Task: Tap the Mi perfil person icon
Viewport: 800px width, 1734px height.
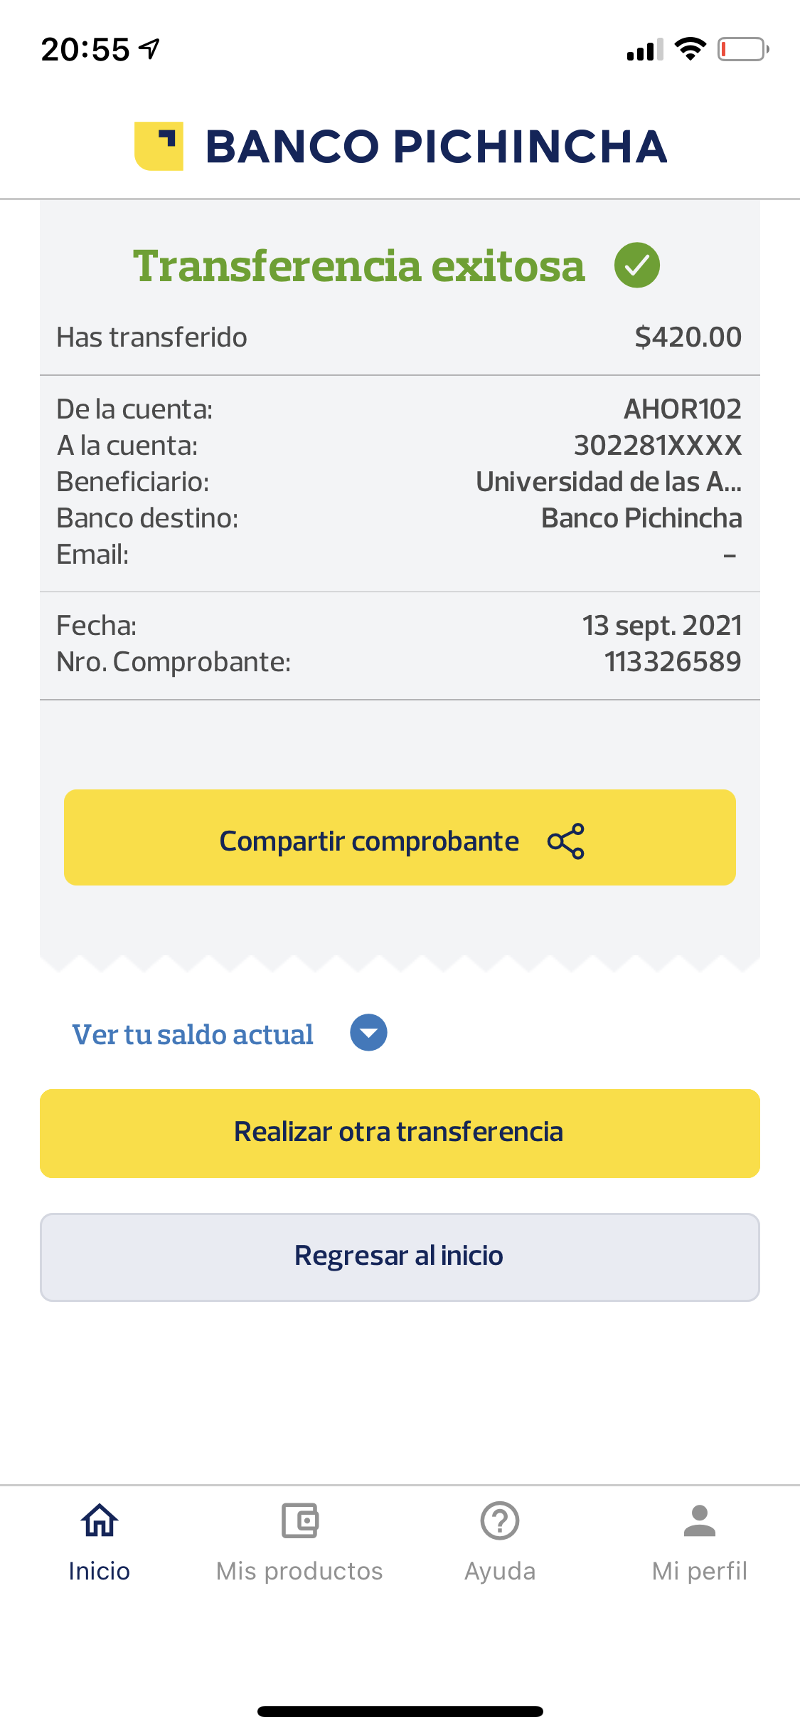Action: pos(700,1521)
